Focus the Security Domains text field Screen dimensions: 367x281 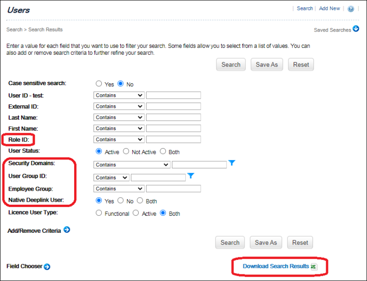pyautogui.click(x=199, y=164)
